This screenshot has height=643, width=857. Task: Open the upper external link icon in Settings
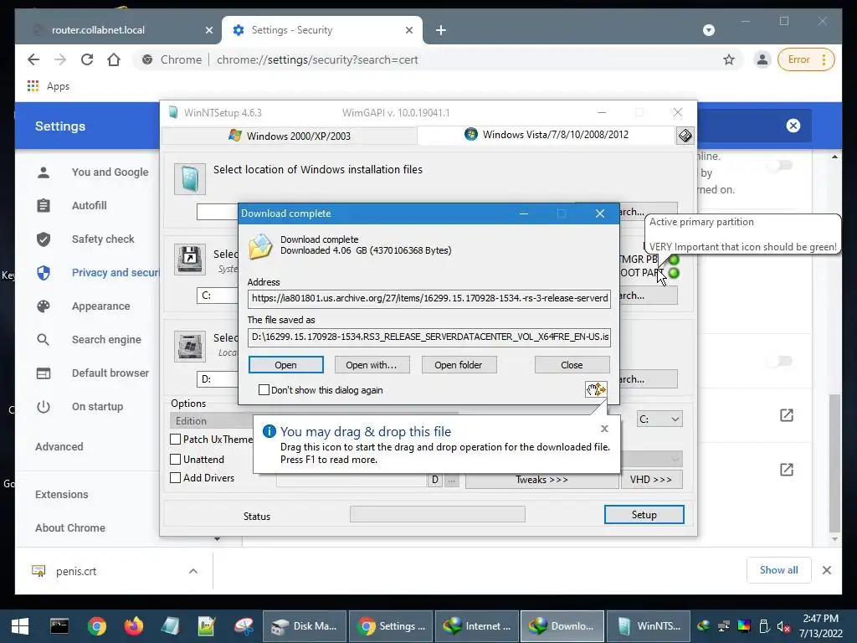pos(787,415)
